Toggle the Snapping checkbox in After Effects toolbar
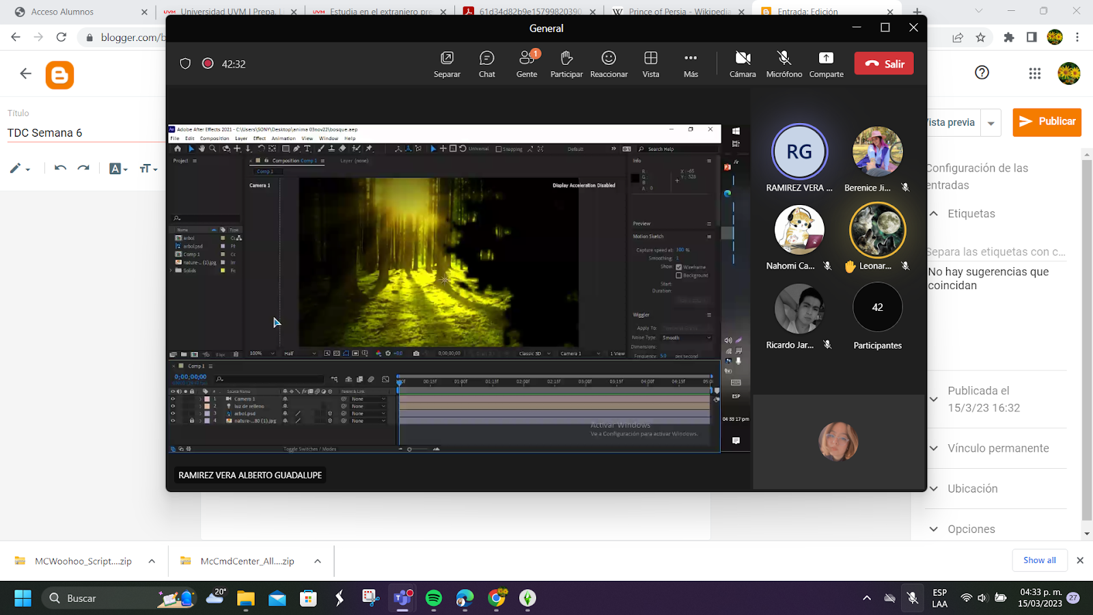The height and width of the screenshot is (615, 1093). click(x=499, y=149)
